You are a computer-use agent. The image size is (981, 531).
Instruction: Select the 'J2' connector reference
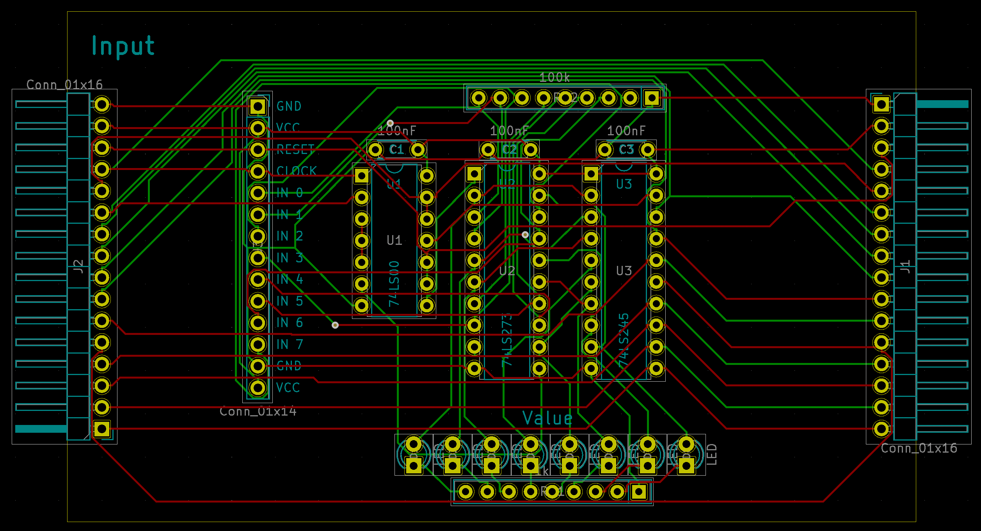(78, 267)
